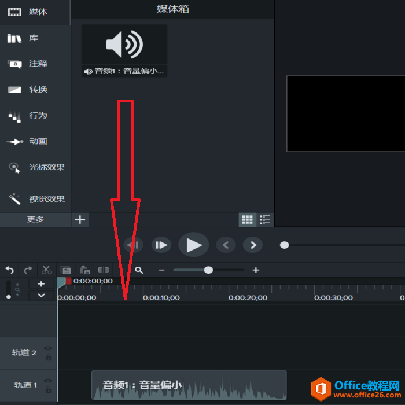This screenshot has height=405, width=405.
Task: Select the 注释 (Annotations) panel icon
Action: coord(14,64)
